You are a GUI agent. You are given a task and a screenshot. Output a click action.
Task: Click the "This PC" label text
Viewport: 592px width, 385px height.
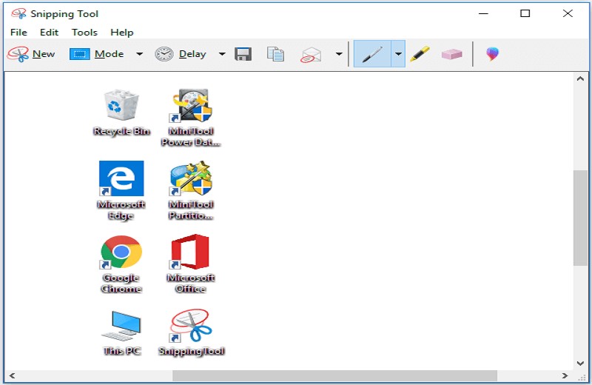coord(121,351)
